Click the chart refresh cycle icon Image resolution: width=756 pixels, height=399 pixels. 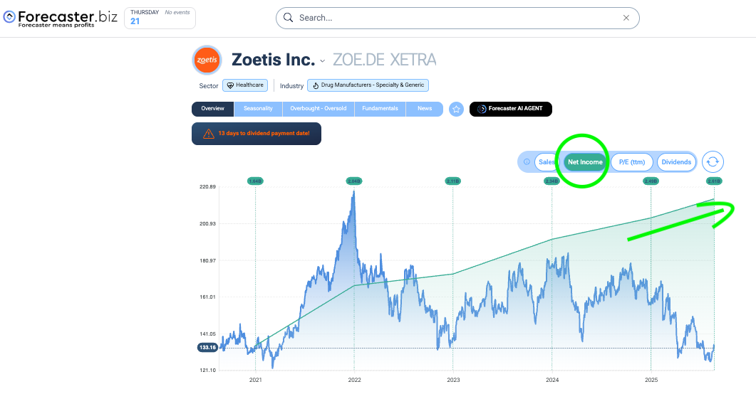click(713, 162)
